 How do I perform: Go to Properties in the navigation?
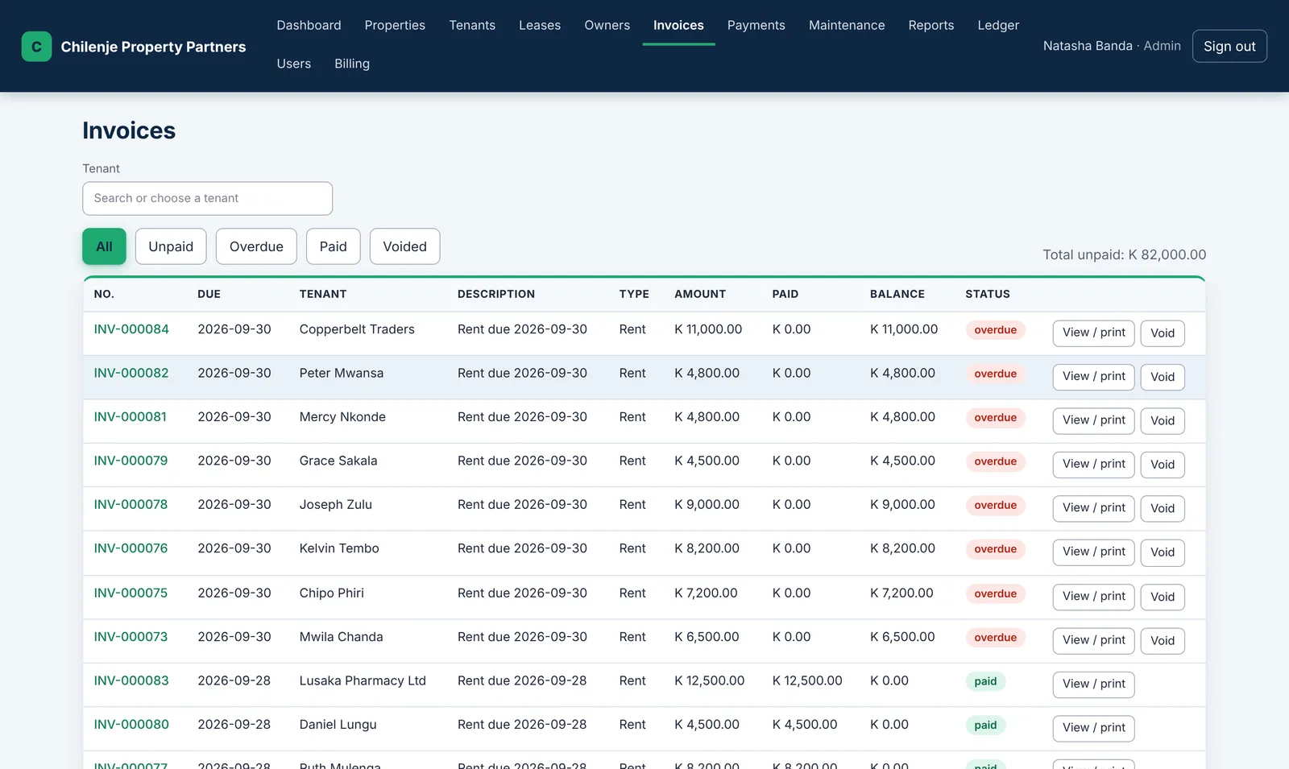pyautogui.click(x=395, y=25)
